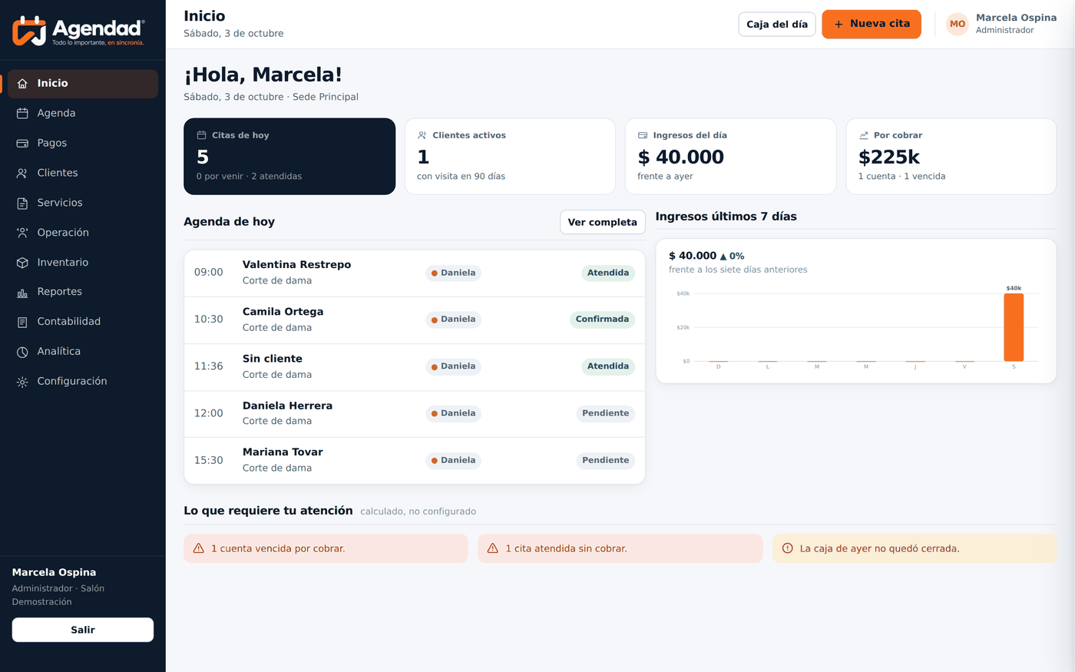Click the Operación icon in sidebar
This screenshot has height=672, width=1075.
tap(22, 233)
